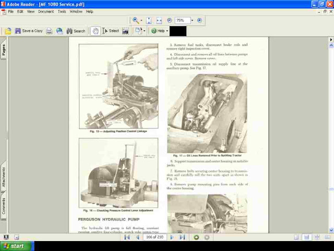Open the 75% zoom level dropdown
The image size is (334, 251).
pos(192,20)
